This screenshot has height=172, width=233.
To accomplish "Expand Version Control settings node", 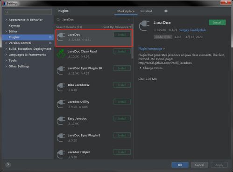I will pyautogui.click(x=6, y=43).
